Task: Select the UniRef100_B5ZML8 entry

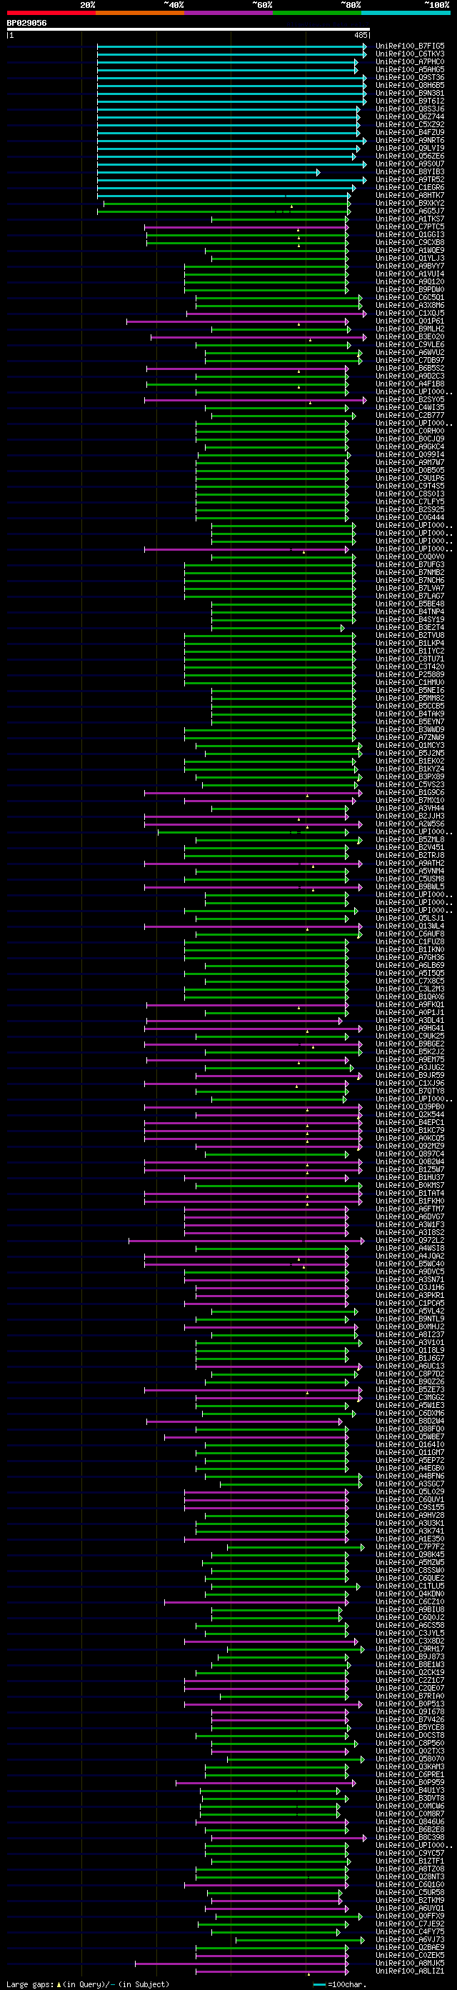Action: click(410, 840)
